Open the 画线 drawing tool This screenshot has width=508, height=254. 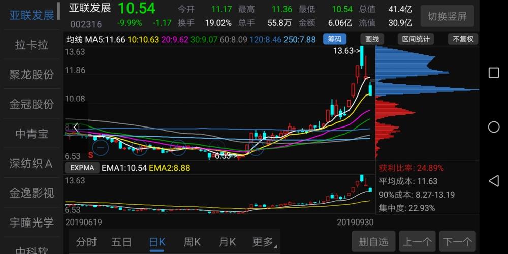(x=372, y=39)
